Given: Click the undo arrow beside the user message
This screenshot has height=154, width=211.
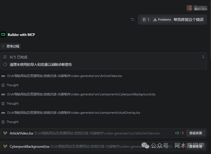Looking at the screenshot, I should tap(133, 20).
